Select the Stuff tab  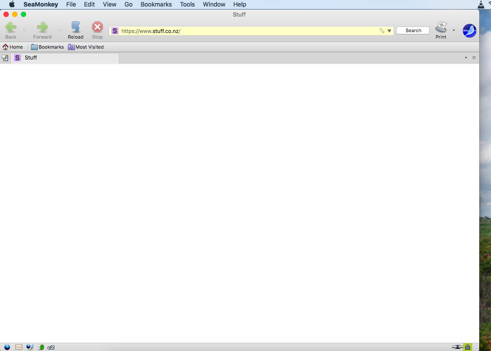65,58
